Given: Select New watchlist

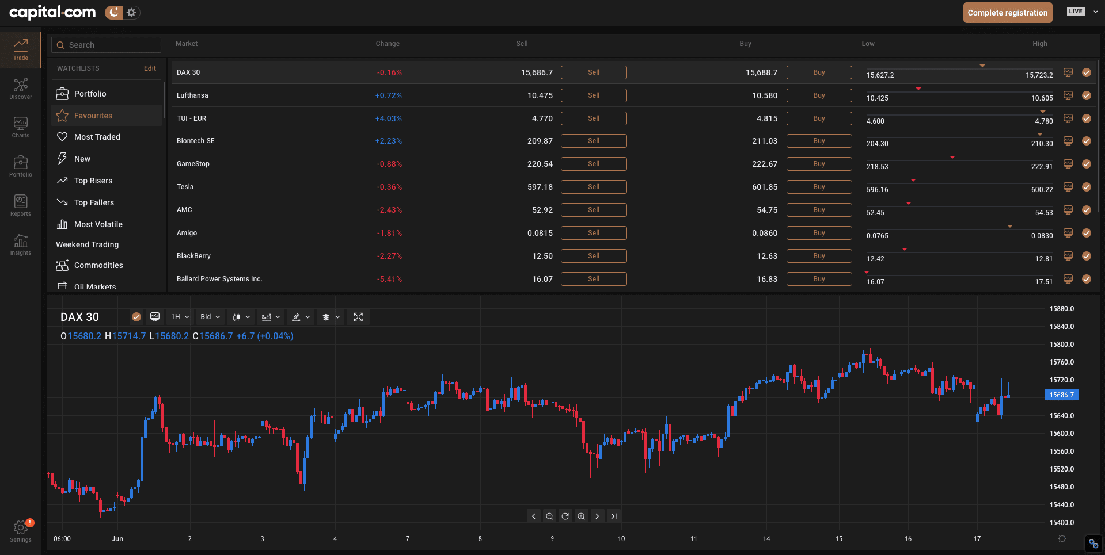Looking at the screenshot, I should pos(107,159).
